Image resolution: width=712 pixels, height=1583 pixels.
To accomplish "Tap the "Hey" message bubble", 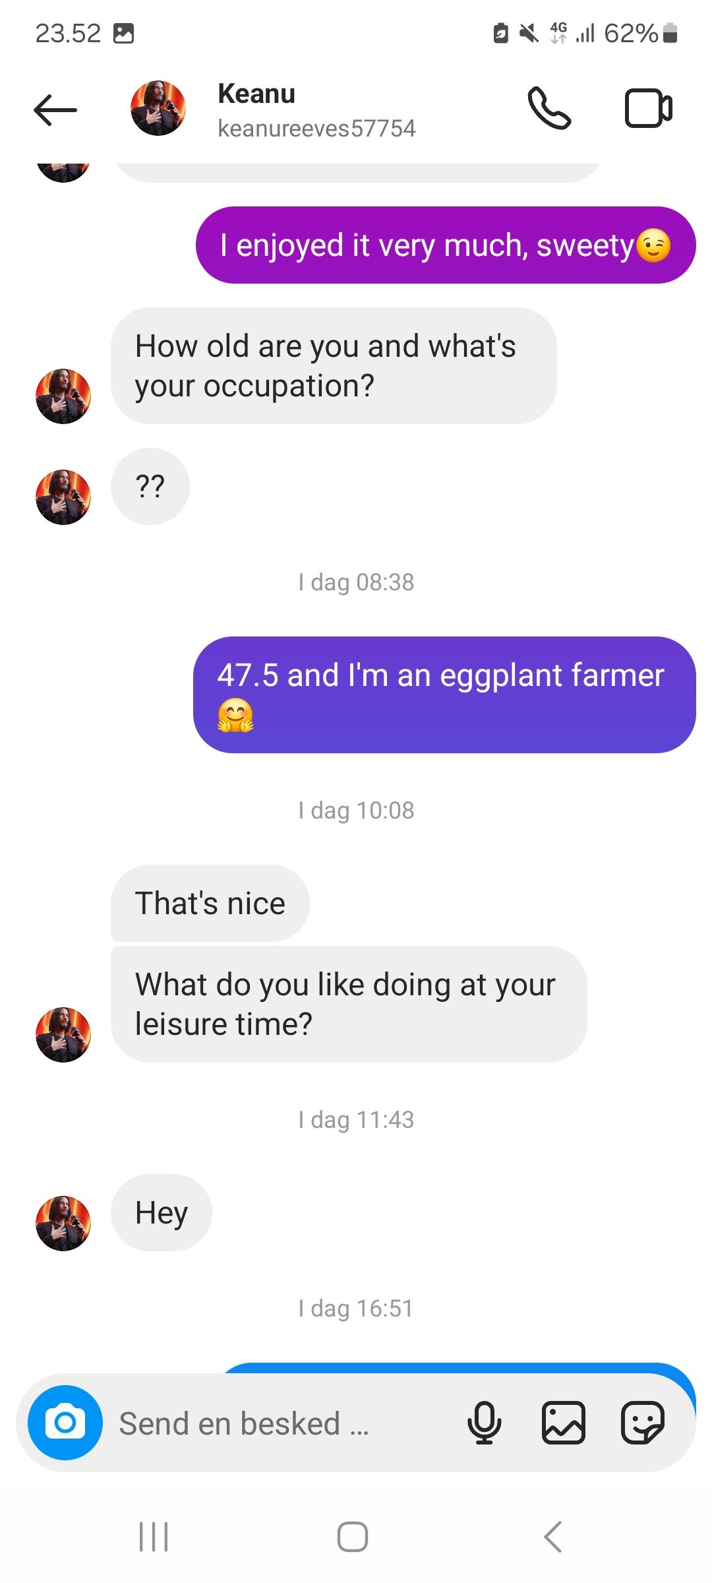I will coord(162,1212).
